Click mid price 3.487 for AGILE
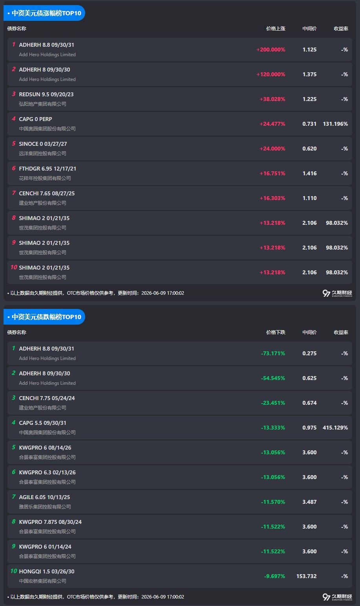This screenshot has height=606, width=360. (309, 502)
